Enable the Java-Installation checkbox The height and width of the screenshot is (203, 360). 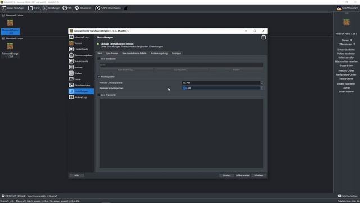tap(99, 59)
